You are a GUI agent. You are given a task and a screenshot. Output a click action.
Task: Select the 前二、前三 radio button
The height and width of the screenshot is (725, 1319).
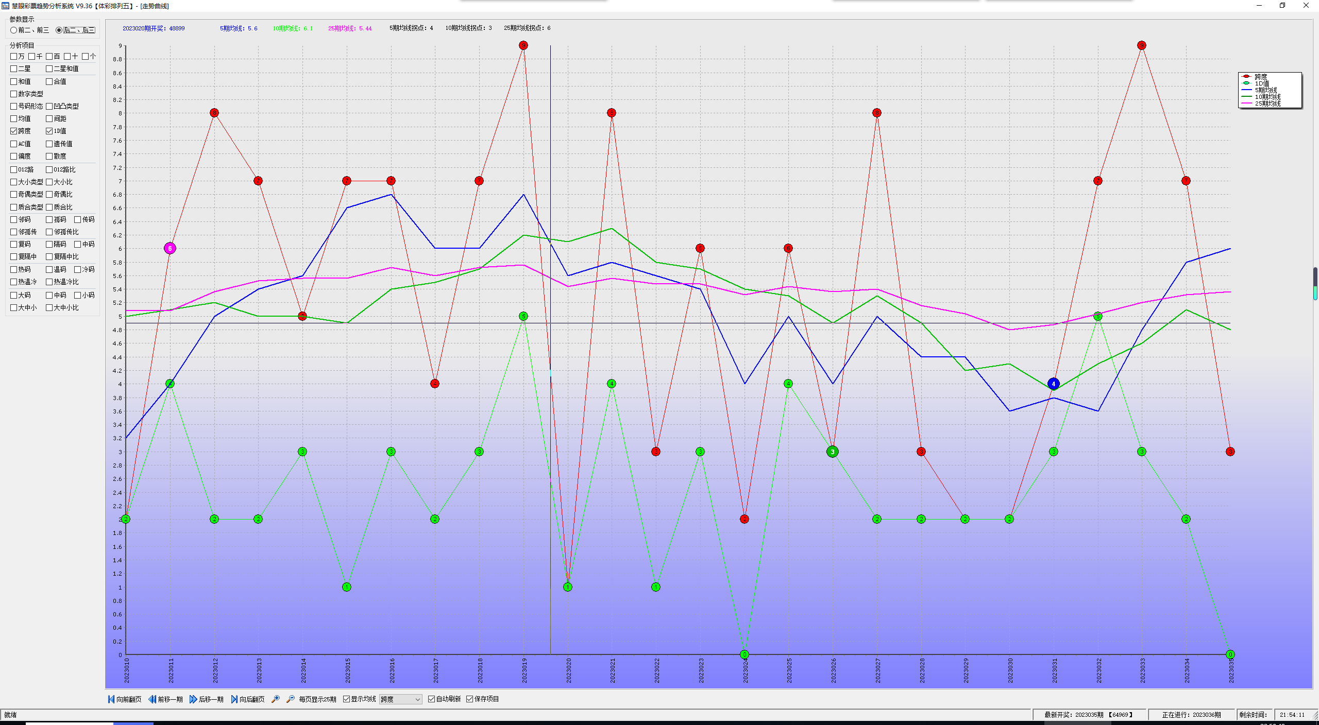click(14, 30)
